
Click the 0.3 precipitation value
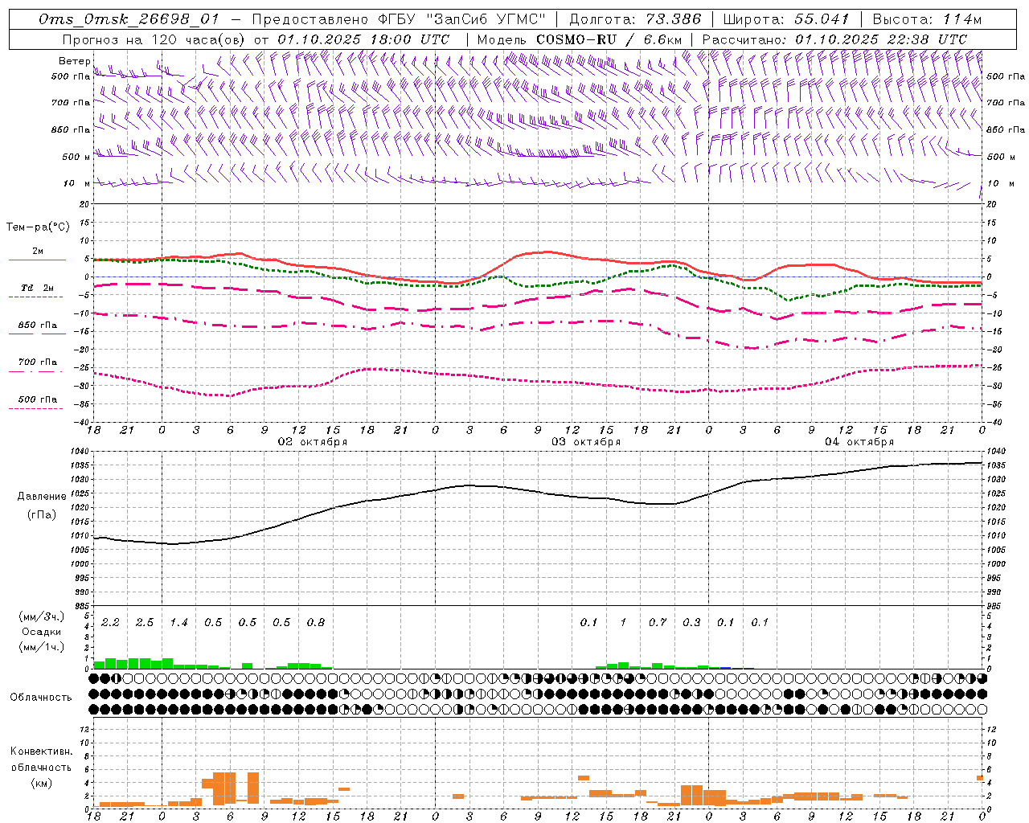point(691,622)
